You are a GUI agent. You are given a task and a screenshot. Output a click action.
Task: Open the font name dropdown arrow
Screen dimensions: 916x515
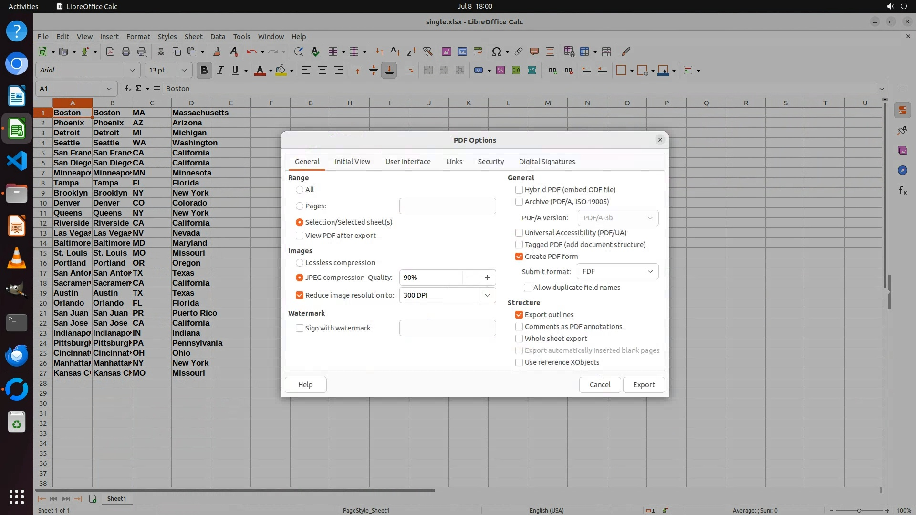[x=132, y=70]
